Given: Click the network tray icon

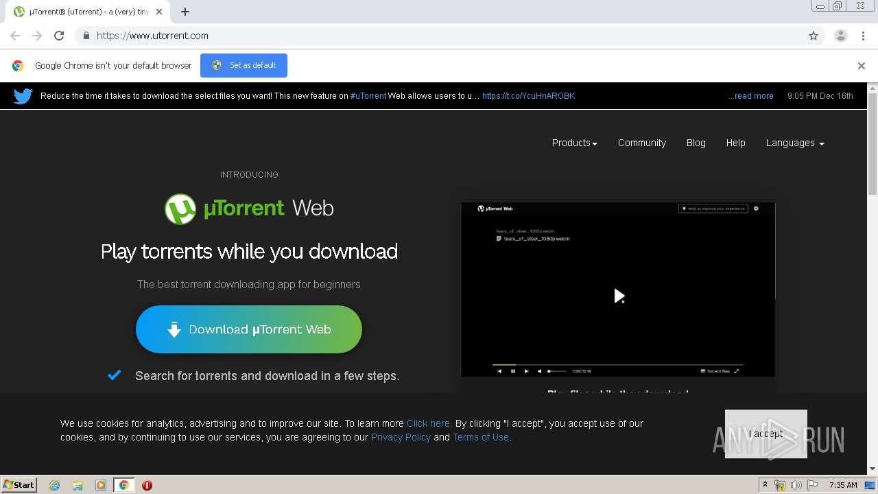Looking at the screenshot, I should point(780,485).
